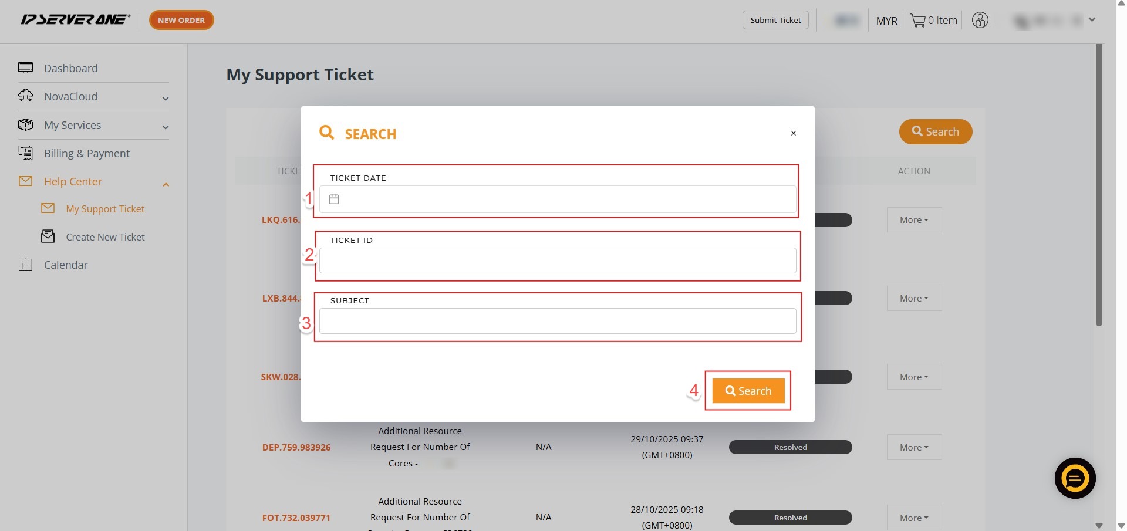Click the shopping cart icon
Screen dimensions: 1127x531
[917, 21]
